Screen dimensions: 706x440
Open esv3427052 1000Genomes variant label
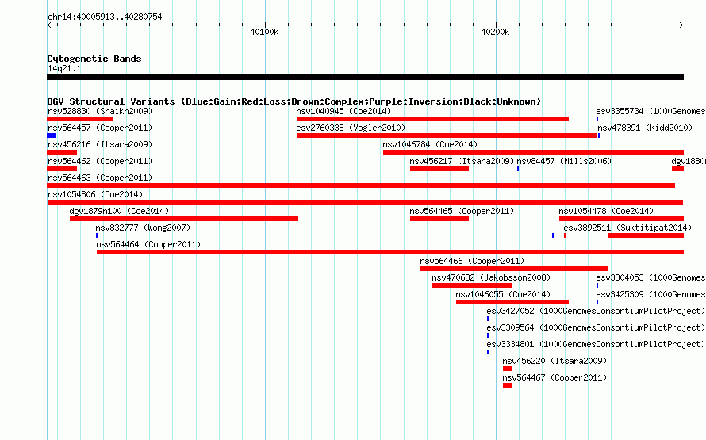coord(595,311)
